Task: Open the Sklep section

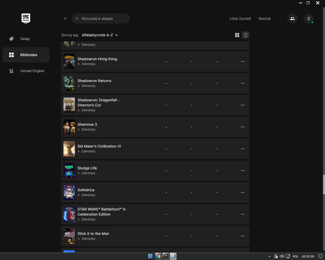Action: click(x=26, y=39)
